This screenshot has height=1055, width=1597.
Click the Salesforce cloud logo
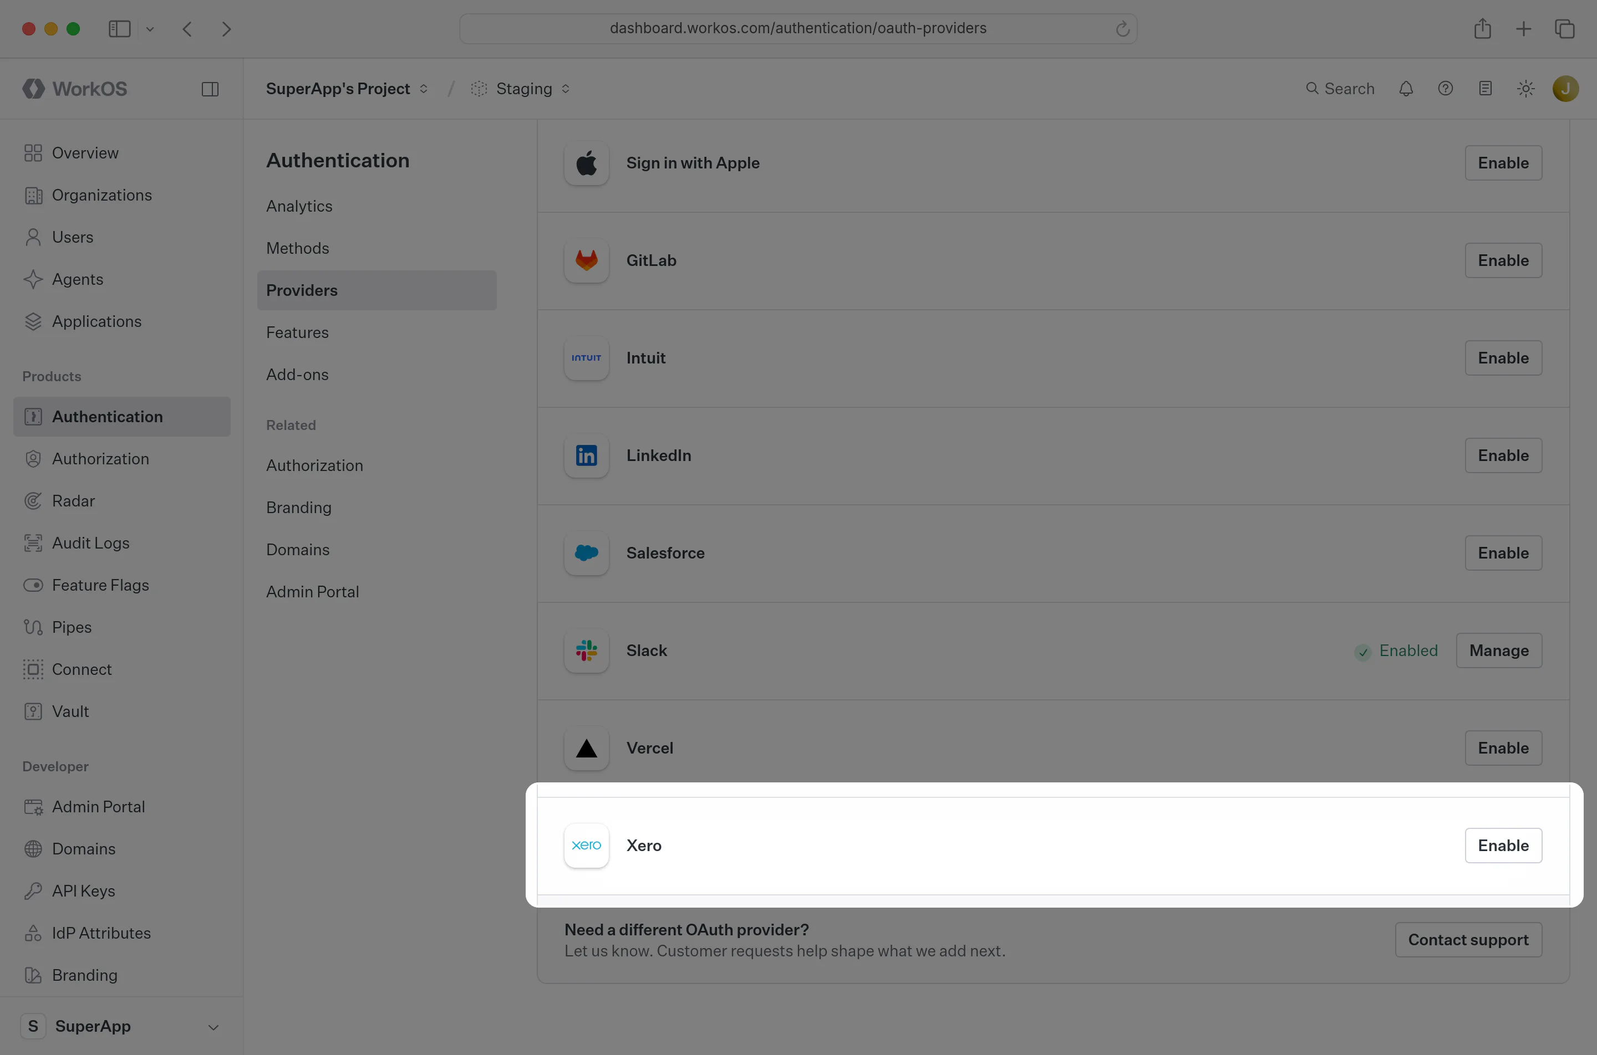(x=587, y=553)
